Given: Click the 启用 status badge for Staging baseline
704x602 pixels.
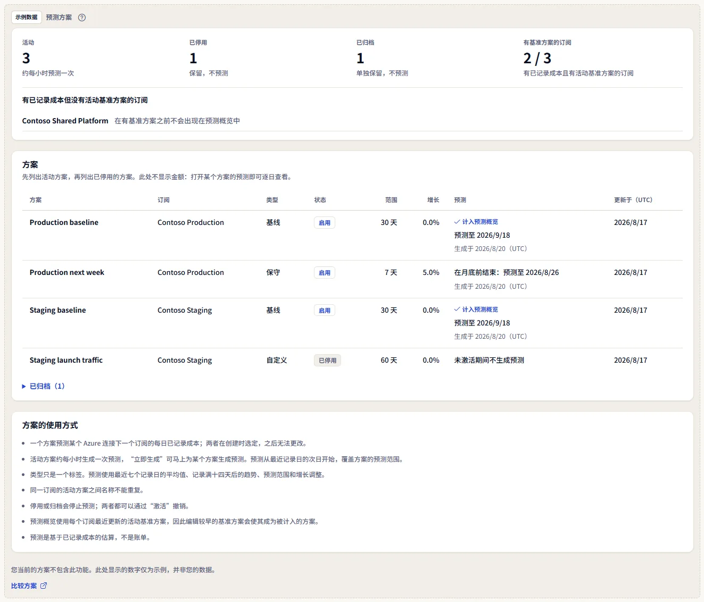Looking at the screenshot, I should click(325, 311).
